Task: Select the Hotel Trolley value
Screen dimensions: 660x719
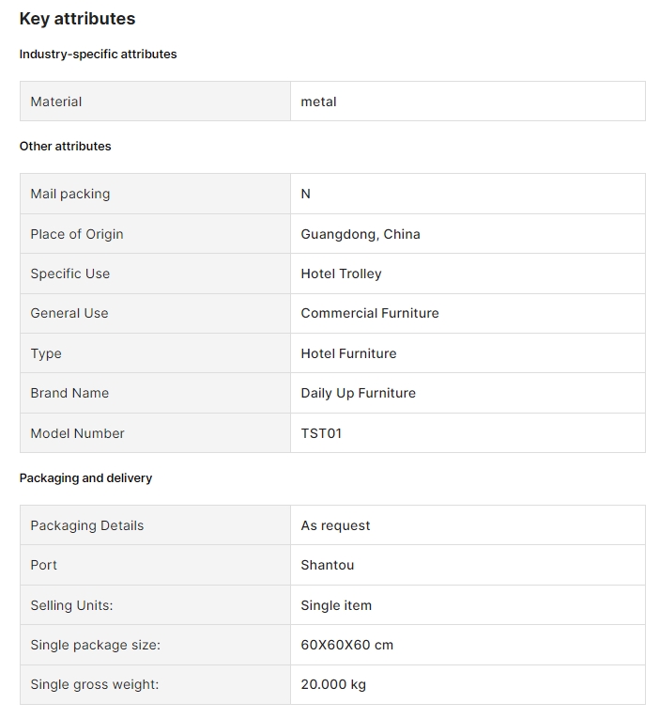Action: pos(341,274)
